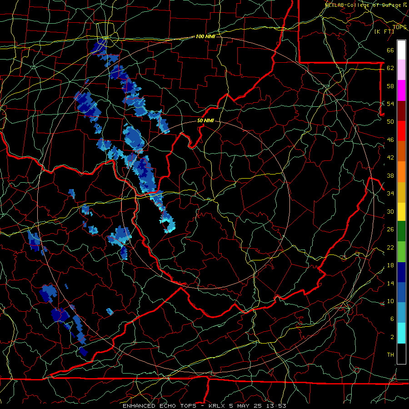The height and width of the screenshot is (409, 409).
Task: Click legend value 62
Action: (390, 68)
